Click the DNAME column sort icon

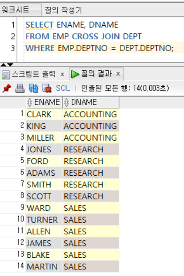pyautogui.click(x=67, y=102)
